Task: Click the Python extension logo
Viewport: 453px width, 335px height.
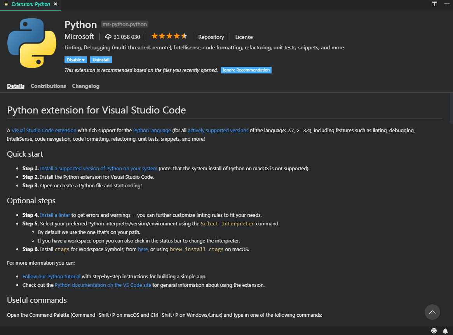Action: 31,43
